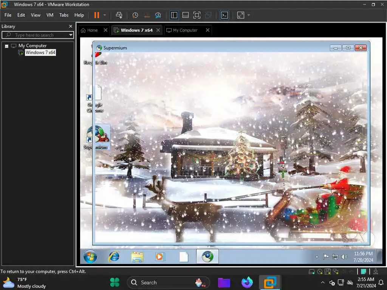Click the host taskbar Search box

coord(168,282)
